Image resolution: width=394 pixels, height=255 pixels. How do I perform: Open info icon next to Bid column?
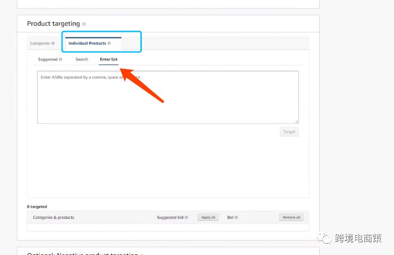coord(236,217)
